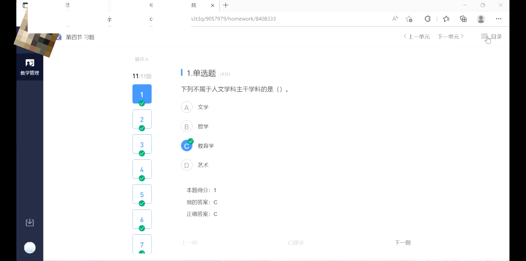Select option A 文学
526x261 pixels.
coord(187,107)
